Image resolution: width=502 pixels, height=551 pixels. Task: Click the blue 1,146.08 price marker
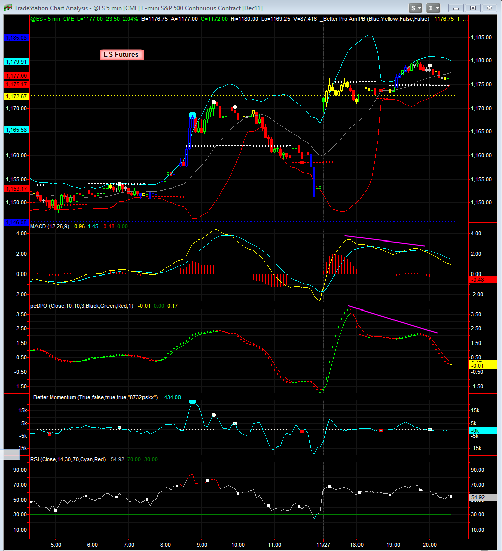tap(17, 222)
